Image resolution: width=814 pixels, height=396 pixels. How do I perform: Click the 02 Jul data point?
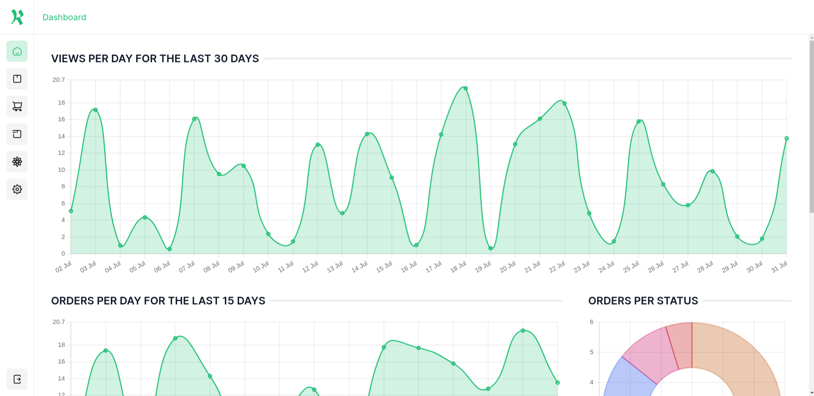tap(71, 211)
